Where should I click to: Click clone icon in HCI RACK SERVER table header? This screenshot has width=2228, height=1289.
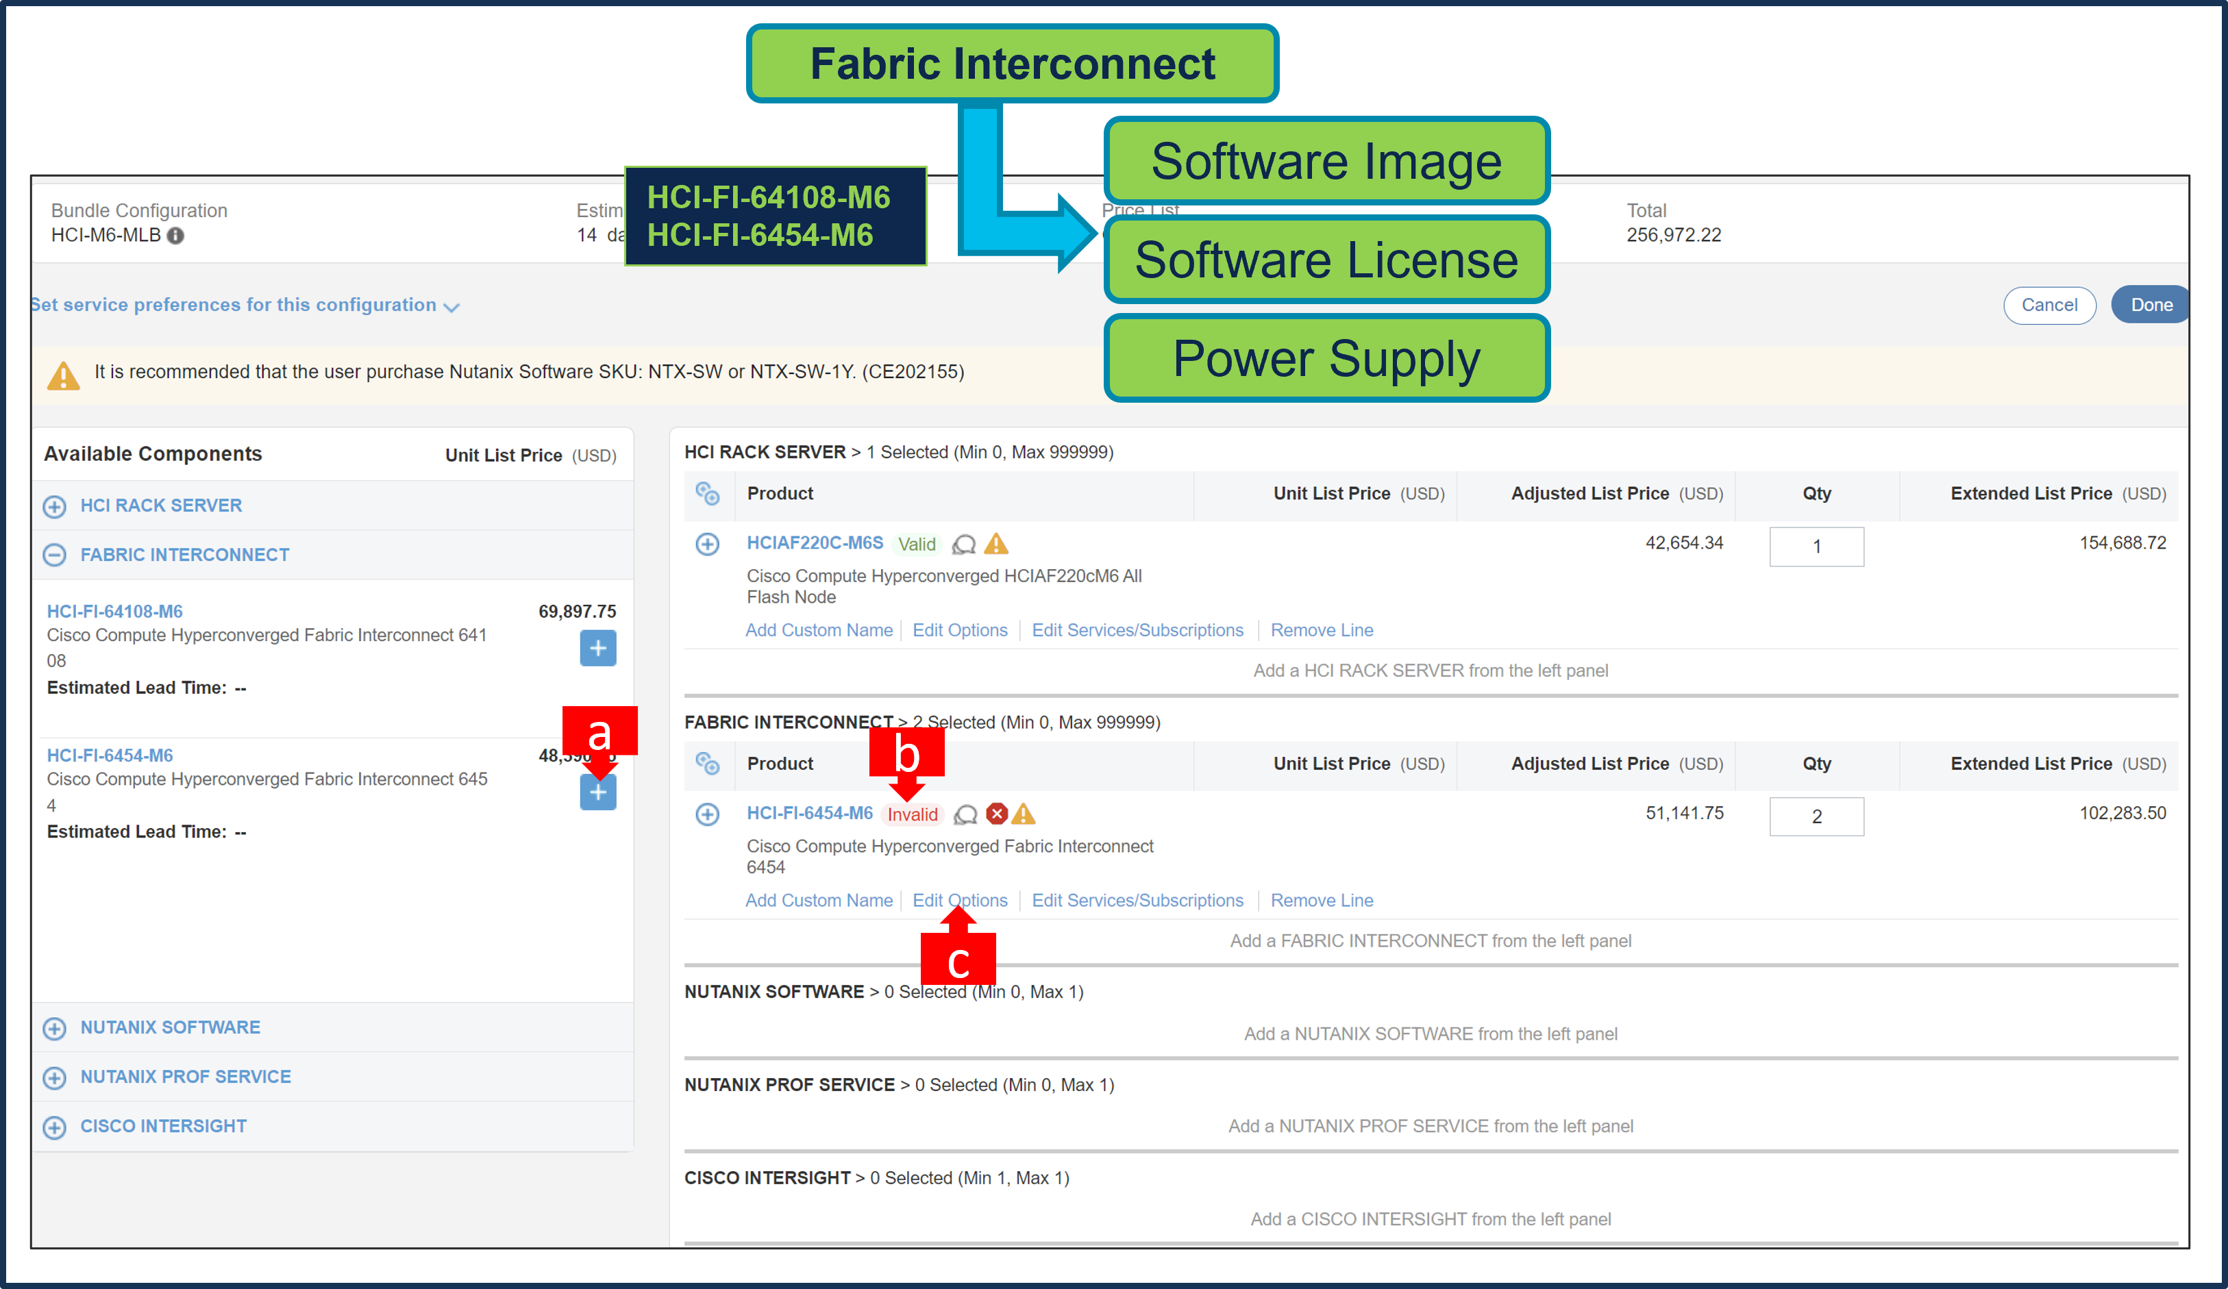[x=707, y=493]
